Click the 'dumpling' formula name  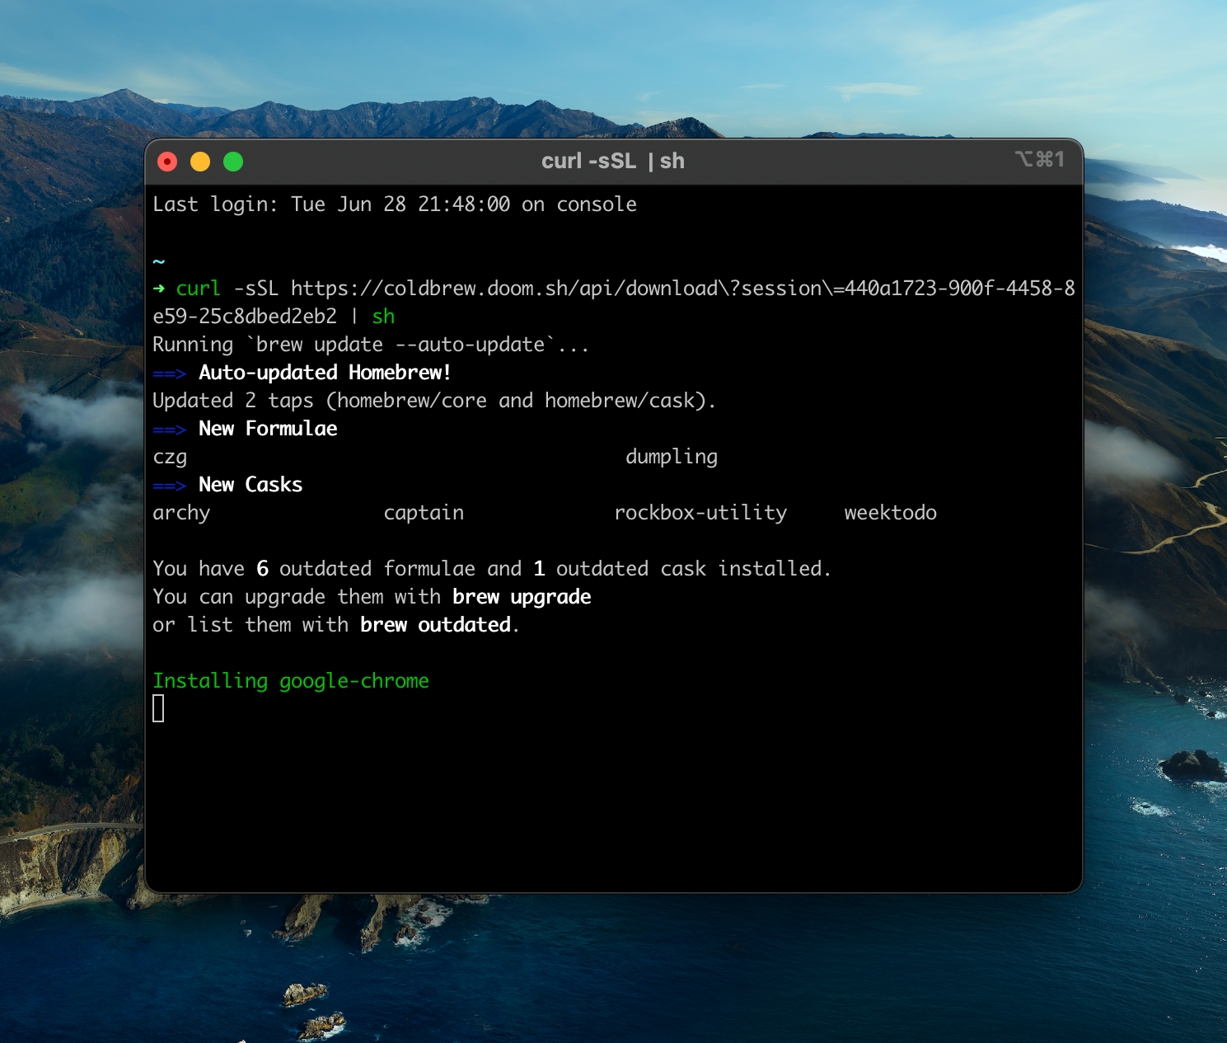click(672, 457)
